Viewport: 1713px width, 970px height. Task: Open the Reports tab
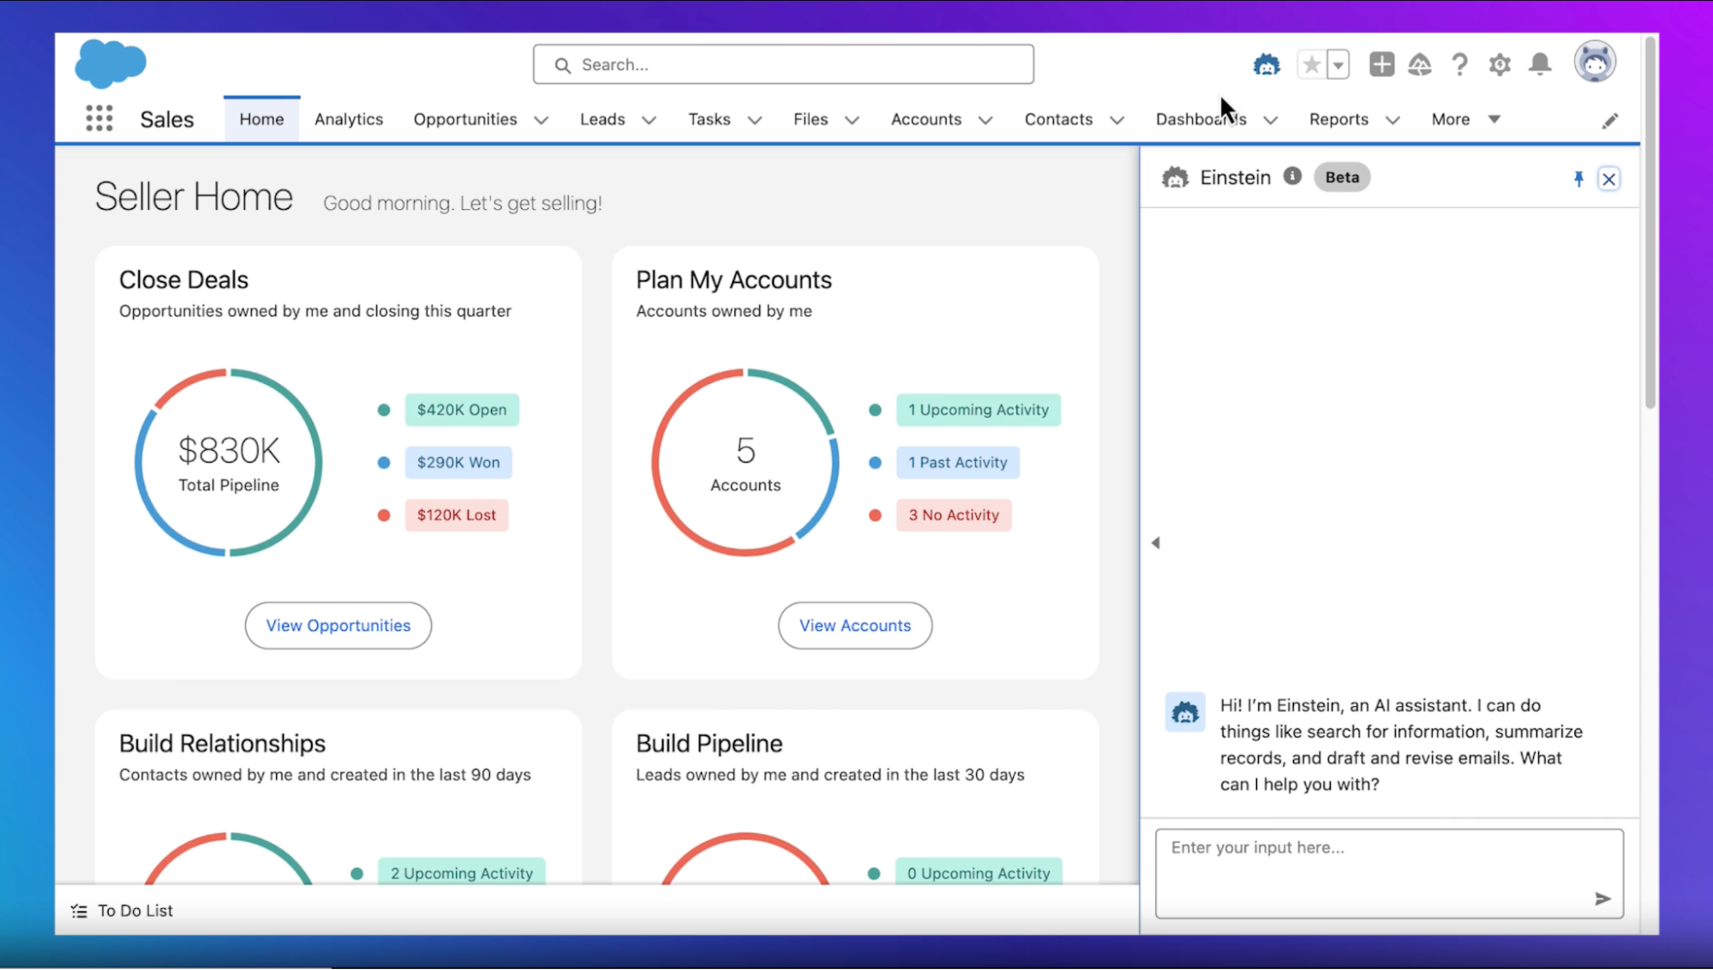click(1339, 119)
